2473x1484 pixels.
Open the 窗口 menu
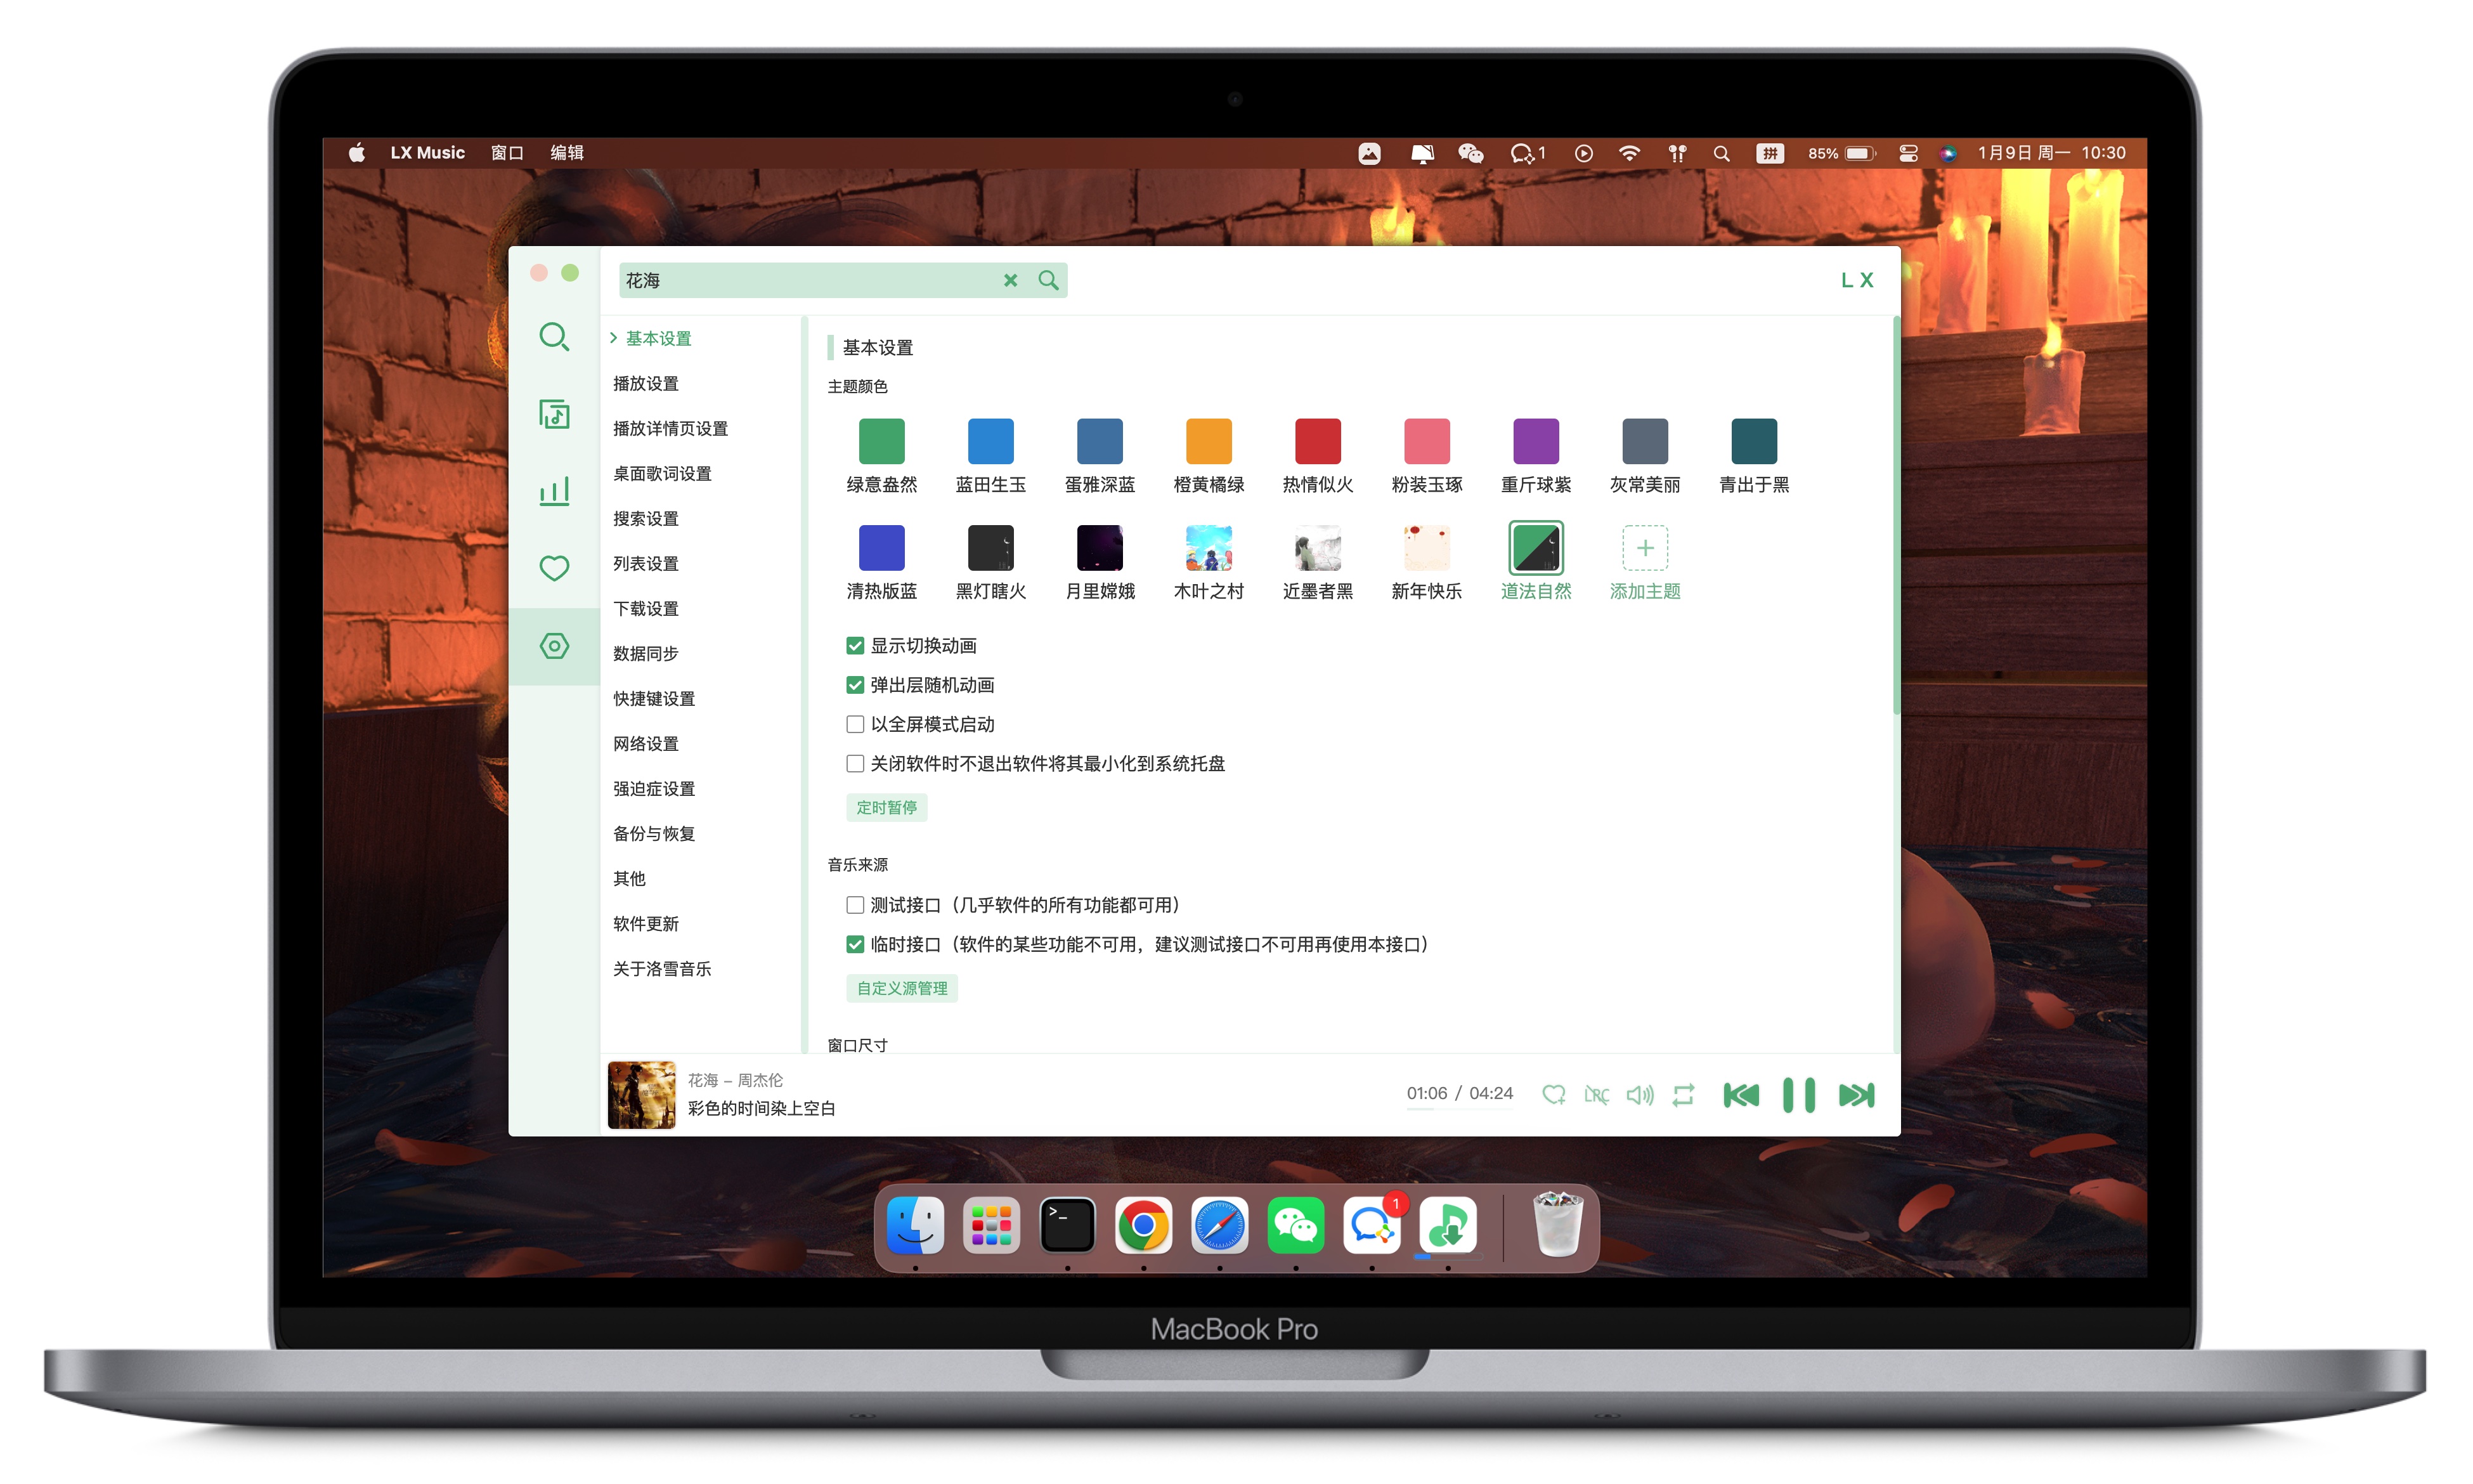507,153
